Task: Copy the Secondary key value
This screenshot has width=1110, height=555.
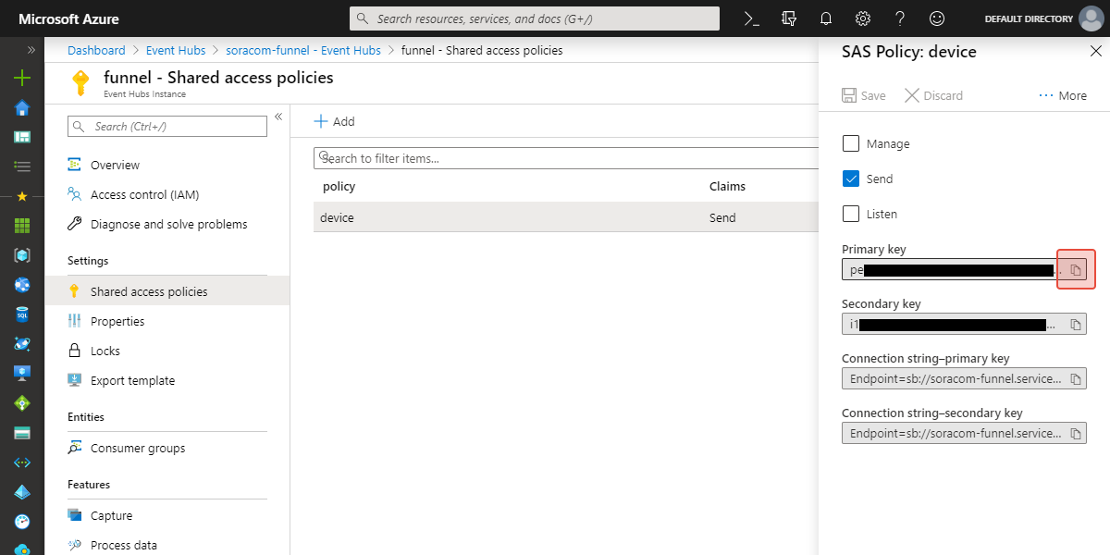Action: [x=1076, y=325]
